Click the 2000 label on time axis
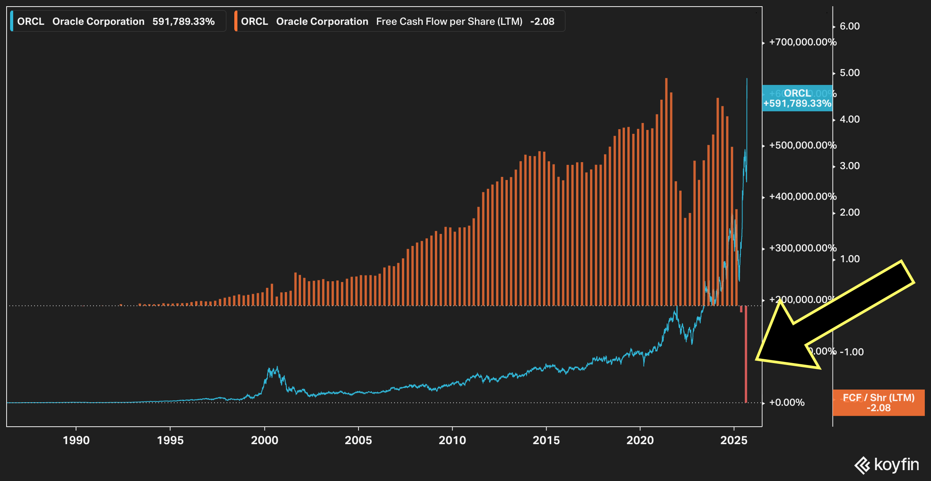Viewport: 931px width, 481px height. point(265,440)
